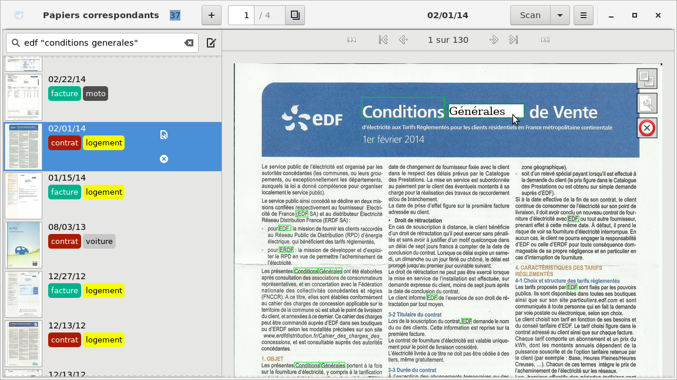677x380 pixels.
Task: Clear the search field text
Action: 189,43
